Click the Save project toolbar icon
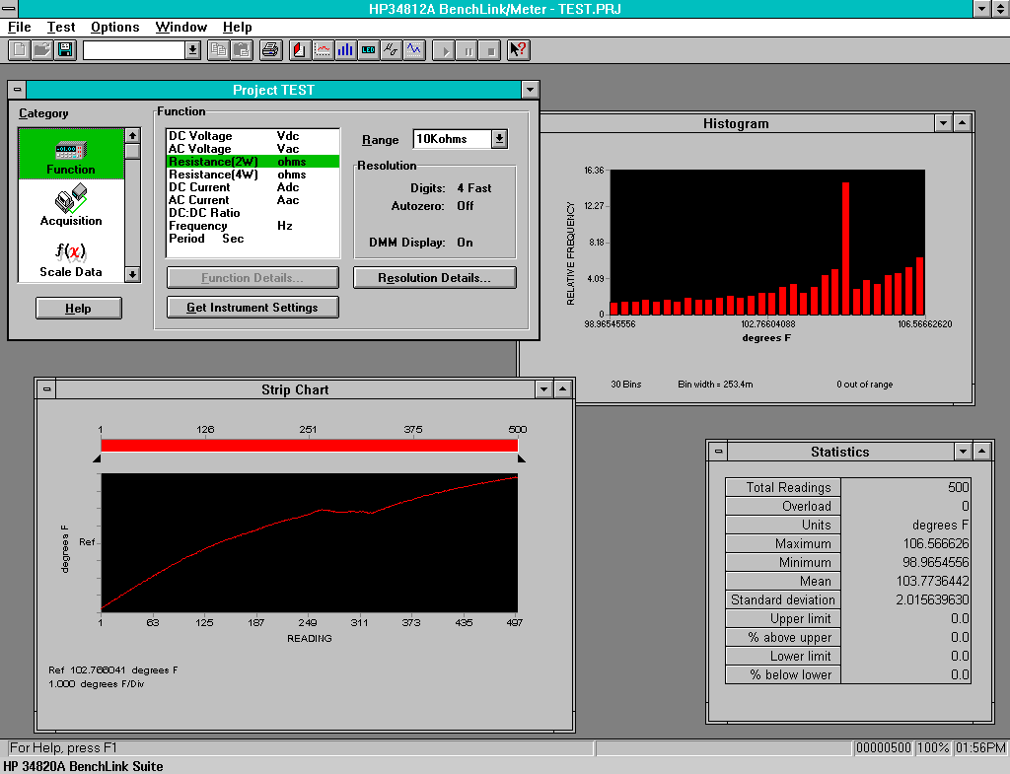Screen dimensions: 1010x774 point(65,49)
